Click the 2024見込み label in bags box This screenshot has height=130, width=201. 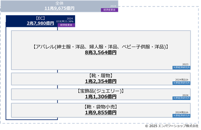pos(182,112)
